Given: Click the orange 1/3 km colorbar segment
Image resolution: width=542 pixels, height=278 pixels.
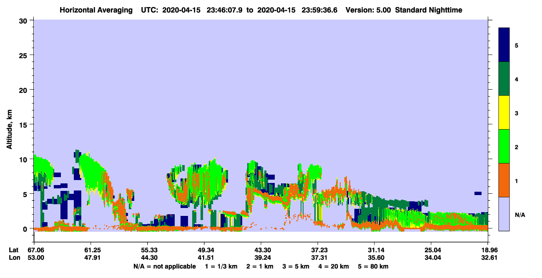Looking at the screenshot, I should [x=504, y=180].
